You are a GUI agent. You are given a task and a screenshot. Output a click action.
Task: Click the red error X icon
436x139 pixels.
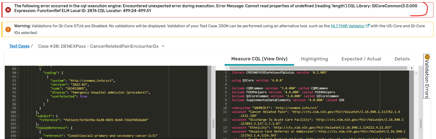(x=8, y=10)
